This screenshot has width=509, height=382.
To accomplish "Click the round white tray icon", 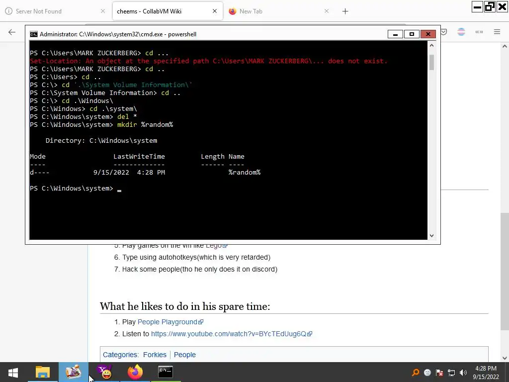I will pyautogui.click(x=427, y=373).
